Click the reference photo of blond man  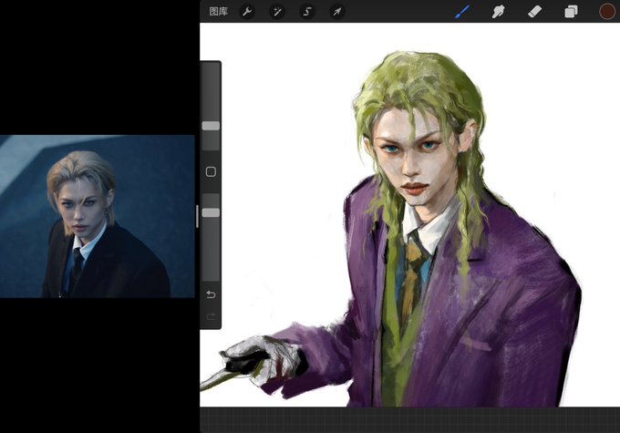point(98,216)
